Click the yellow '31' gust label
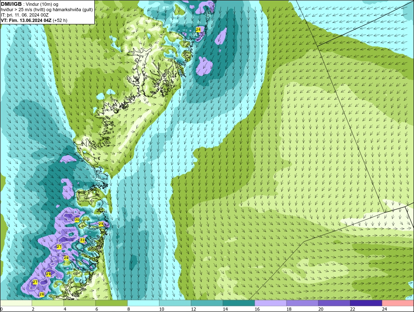Image resolution: width=414 pixels, height=312 pixels. tap(82, 240)
